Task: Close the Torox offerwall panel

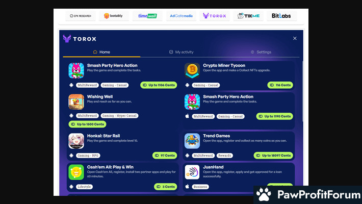Action: tap(295, 38)
